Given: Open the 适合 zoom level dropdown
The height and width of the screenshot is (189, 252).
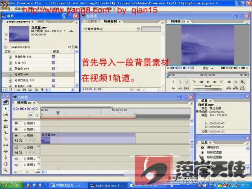Looking at the screenshot, I should (x=208, y=68).
